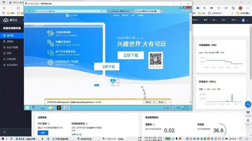Viewport: 252px width, 141px height.
Task: Click the IE refresh icon in address bar
Action: click(x=106, y=11)
